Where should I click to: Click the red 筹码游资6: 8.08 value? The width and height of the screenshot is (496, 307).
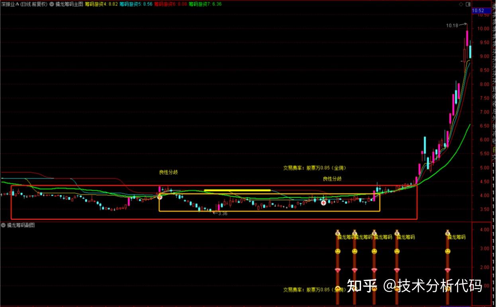point(171,4)
